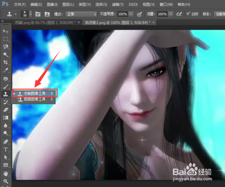Select the Eyedropper tool
Viewport: 225px width, 187px height.
[x=5, y=70]
